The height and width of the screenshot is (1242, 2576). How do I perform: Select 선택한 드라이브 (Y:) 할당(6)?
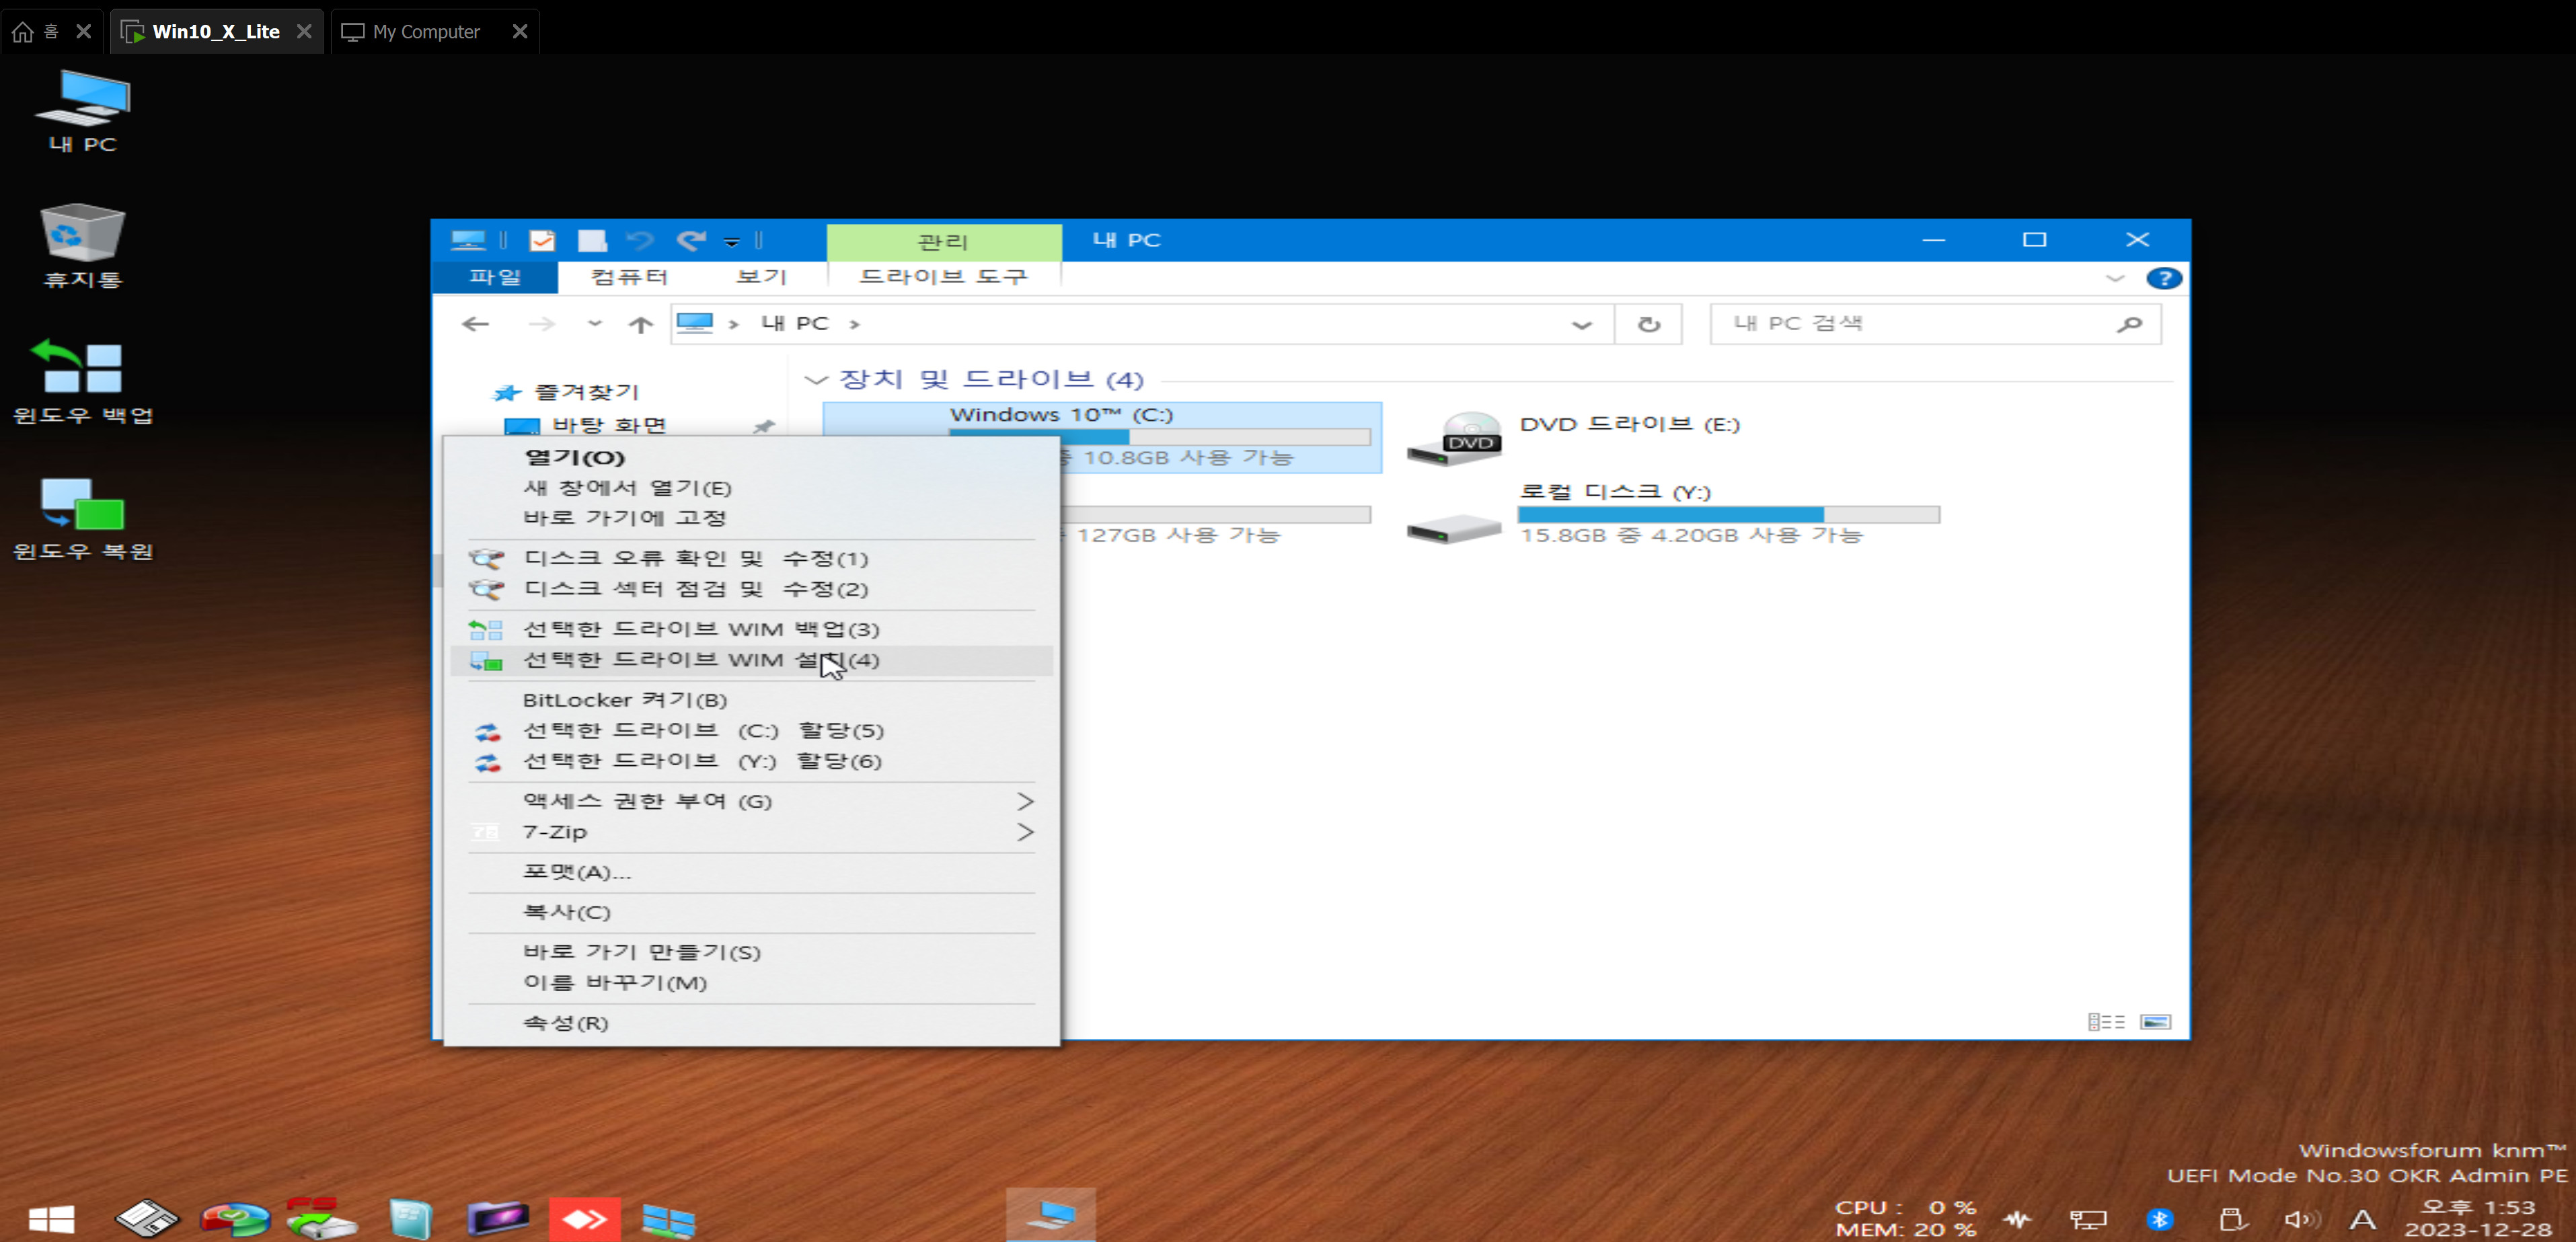(702, 761)
